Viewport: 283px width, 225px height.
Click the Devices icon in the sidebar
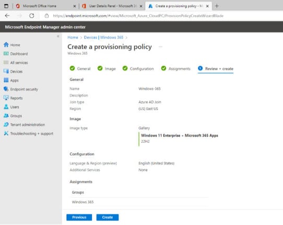click(6, 72)
